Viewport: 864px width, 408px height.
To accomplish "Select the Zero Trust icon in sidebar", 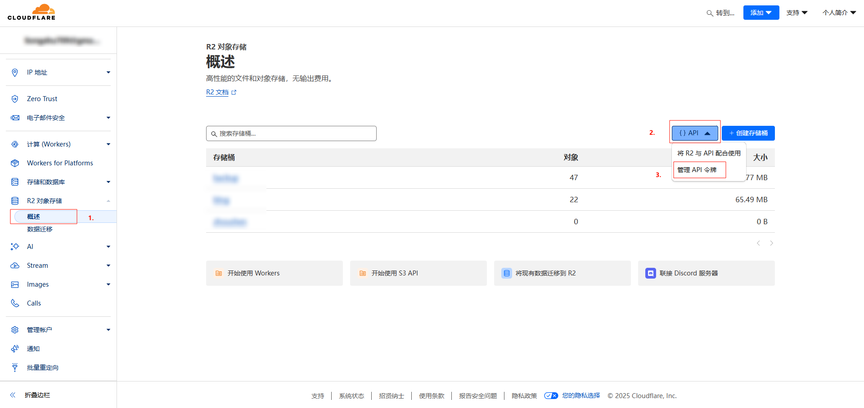I will click(15, 98).
